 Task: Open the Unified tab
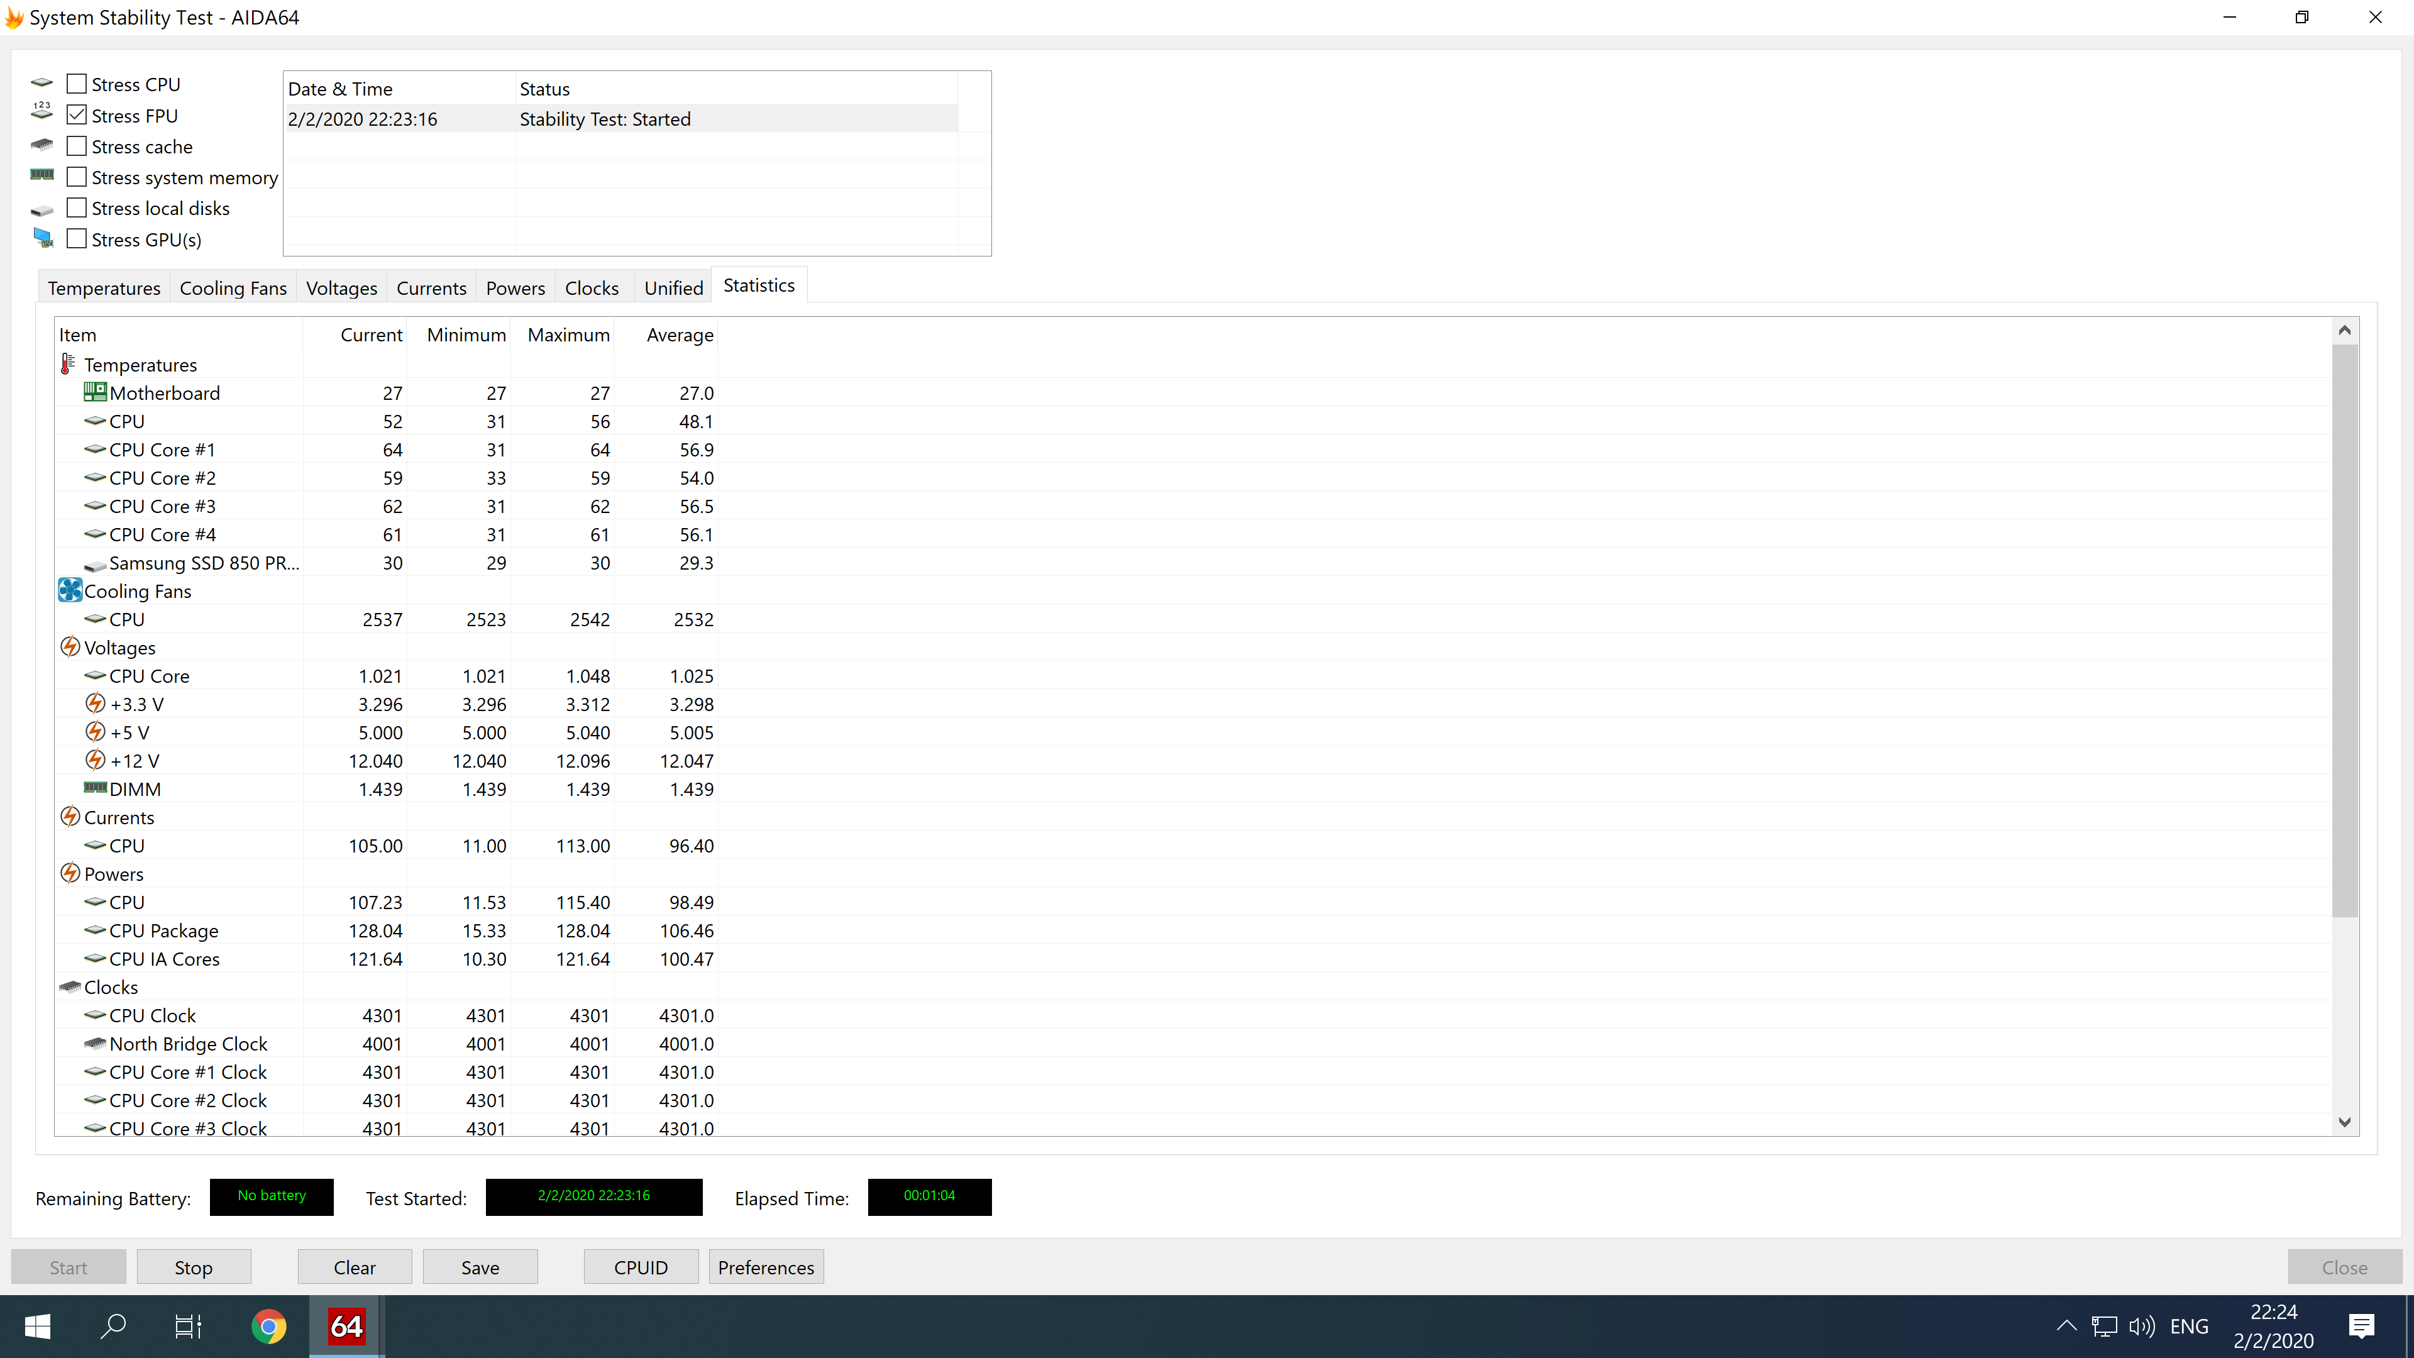tap(673, 288)
